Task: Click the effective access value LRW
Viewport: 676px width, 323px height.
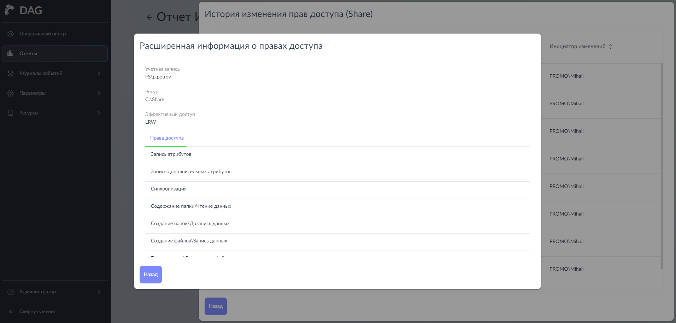Action: point(151,122)
